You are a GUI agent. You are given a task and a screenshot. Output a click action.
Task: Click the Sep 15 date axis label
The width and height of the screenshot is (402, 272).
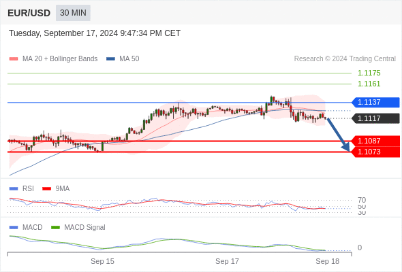point(102,261)
